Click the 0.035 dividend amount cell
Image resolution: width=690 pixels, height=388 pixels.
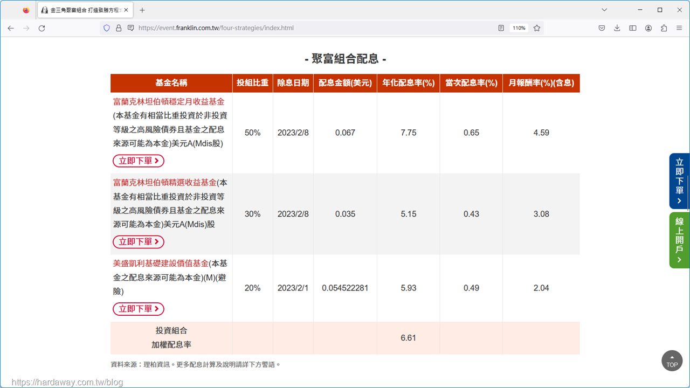click(345, 214)
